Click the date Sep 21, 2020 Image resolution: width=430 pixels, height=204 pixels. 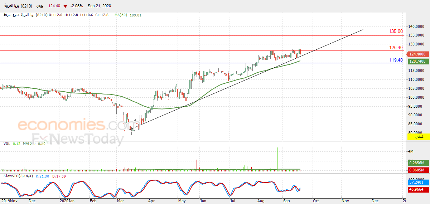(100, 6)
